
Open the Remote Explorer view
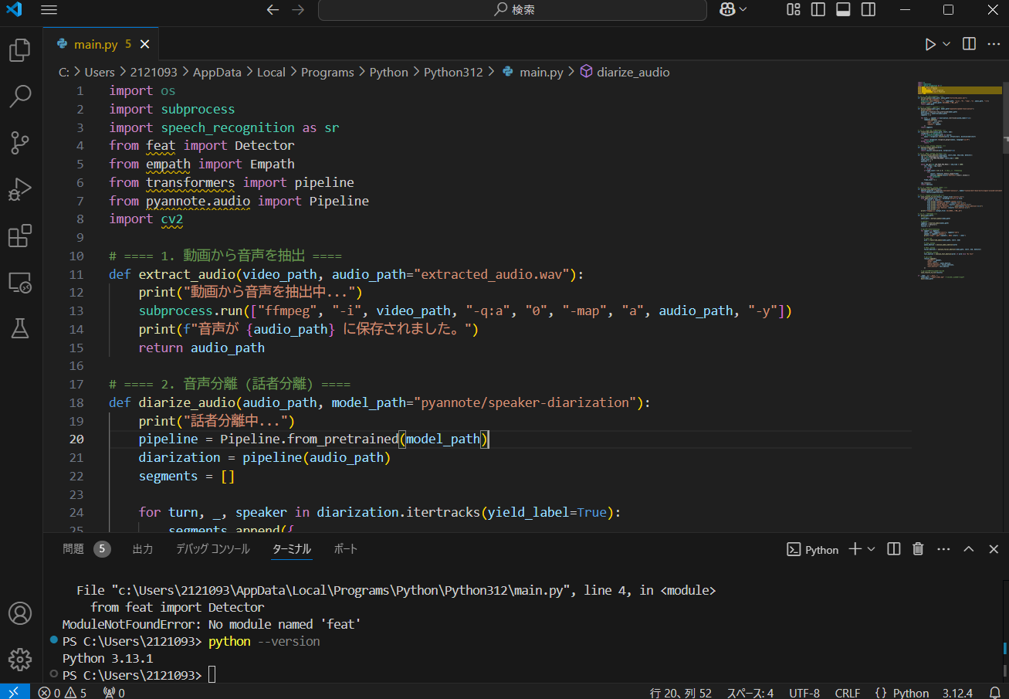click(x=19, y=283)
